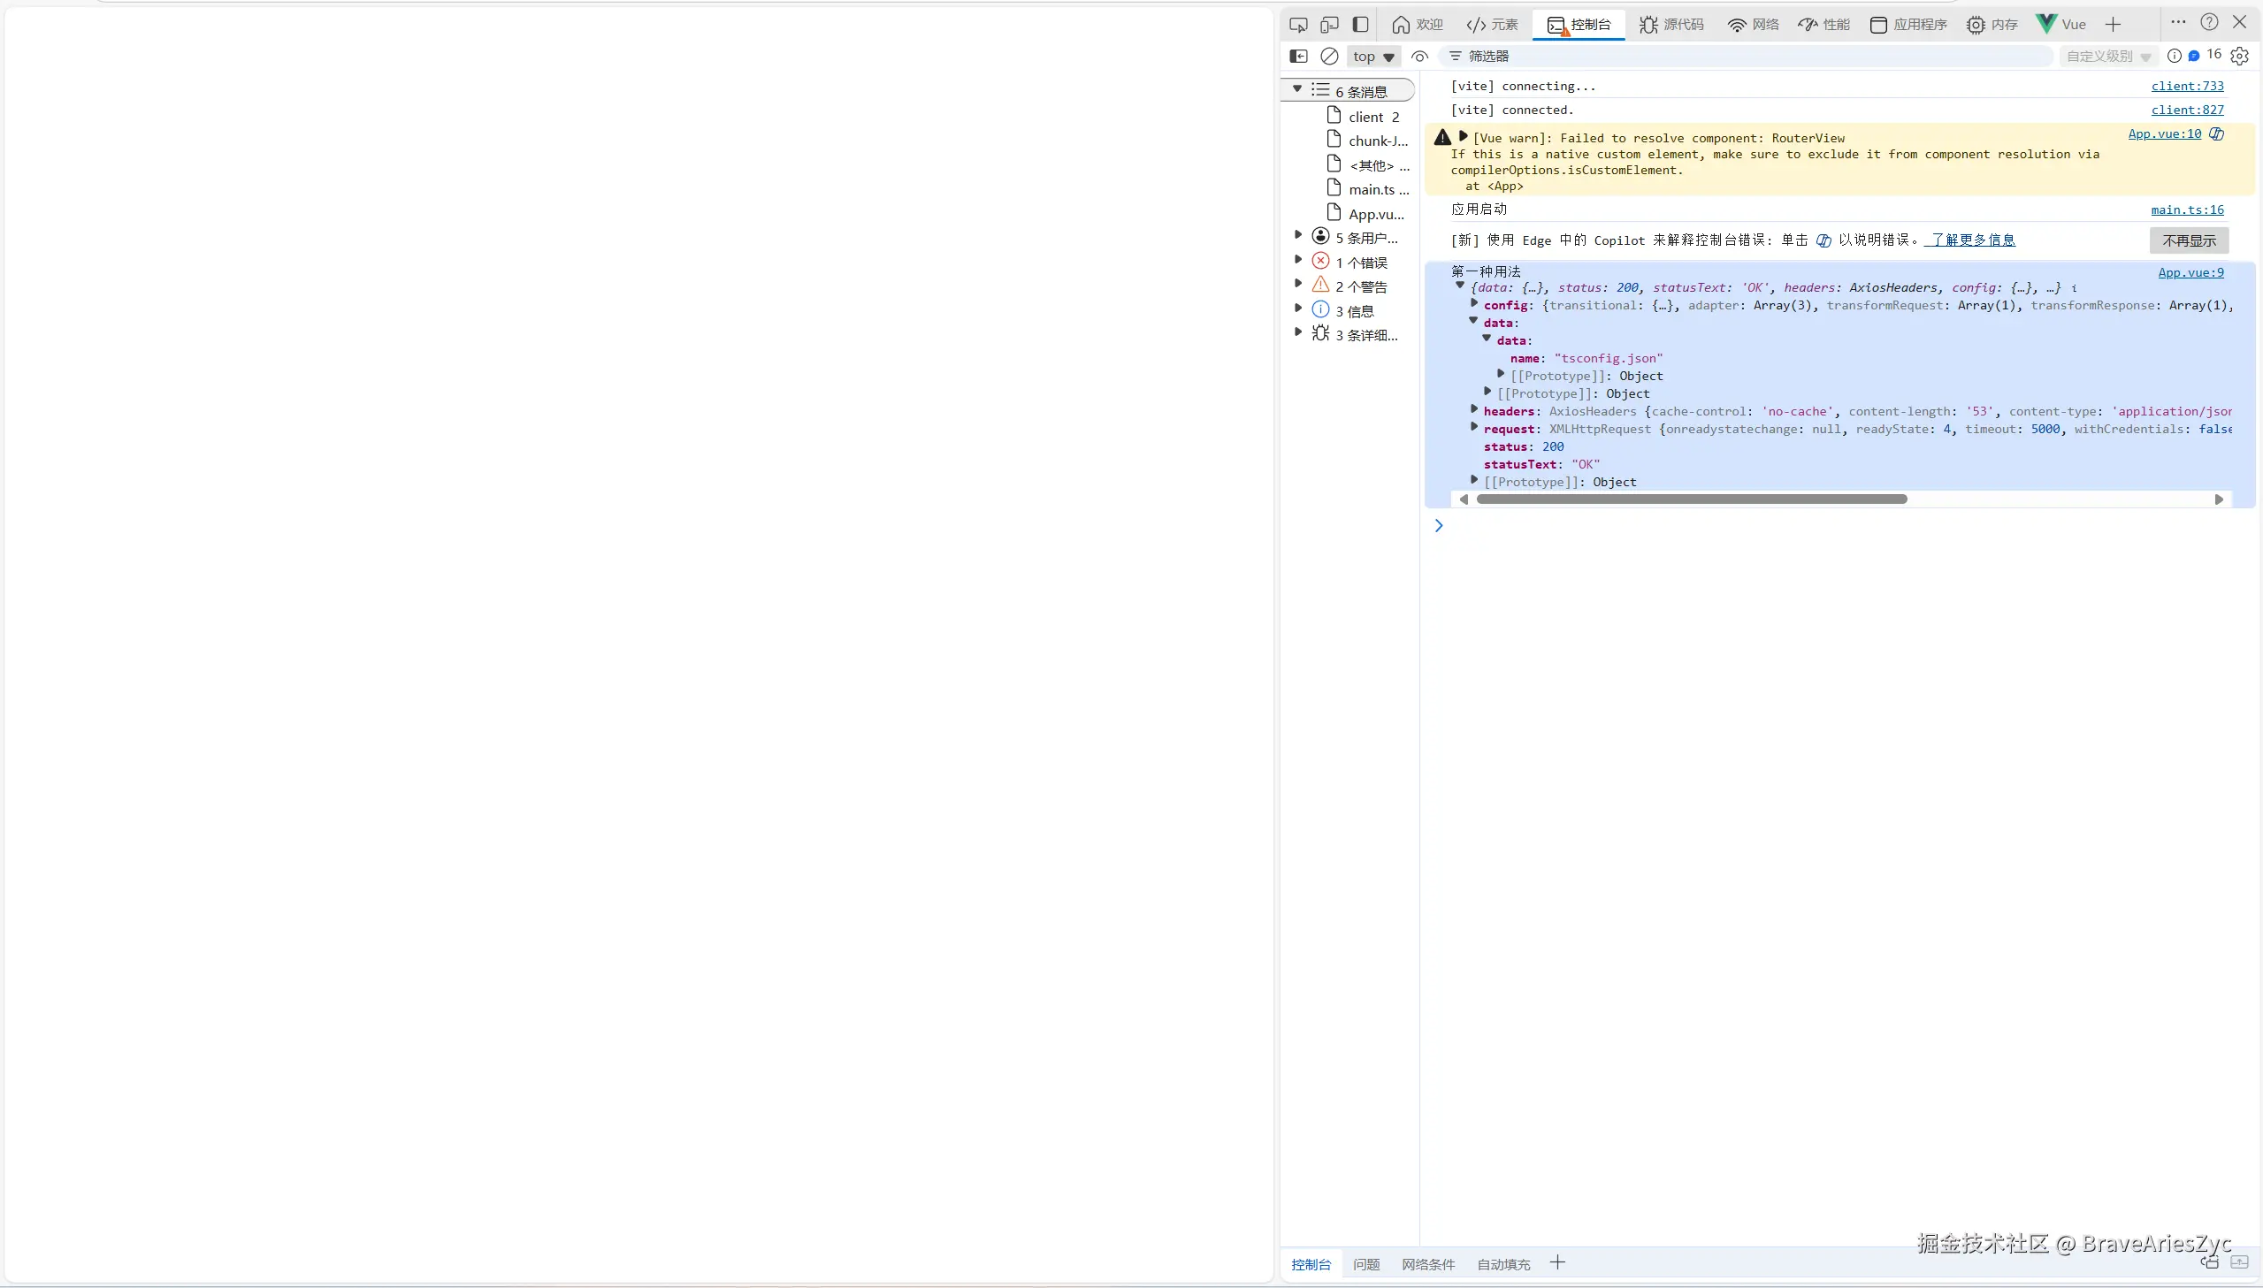The height and width of the screenshot is (1288, 2263).
Task: Toggle the dock side activity bar icon
Action: tap(1361, 25)
